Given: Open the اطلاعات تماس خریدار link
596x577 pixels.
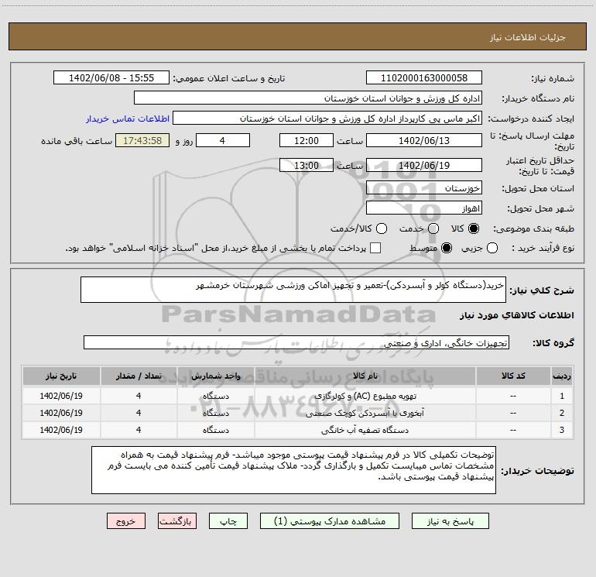Looking at the screenshot, I should point(128,118).
